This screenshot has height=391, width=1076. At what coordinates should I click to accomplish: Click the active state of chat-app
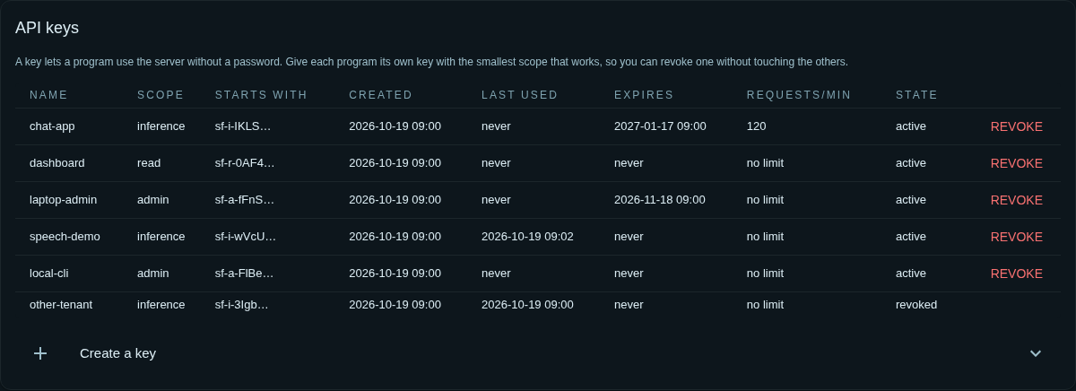(911, 126)
